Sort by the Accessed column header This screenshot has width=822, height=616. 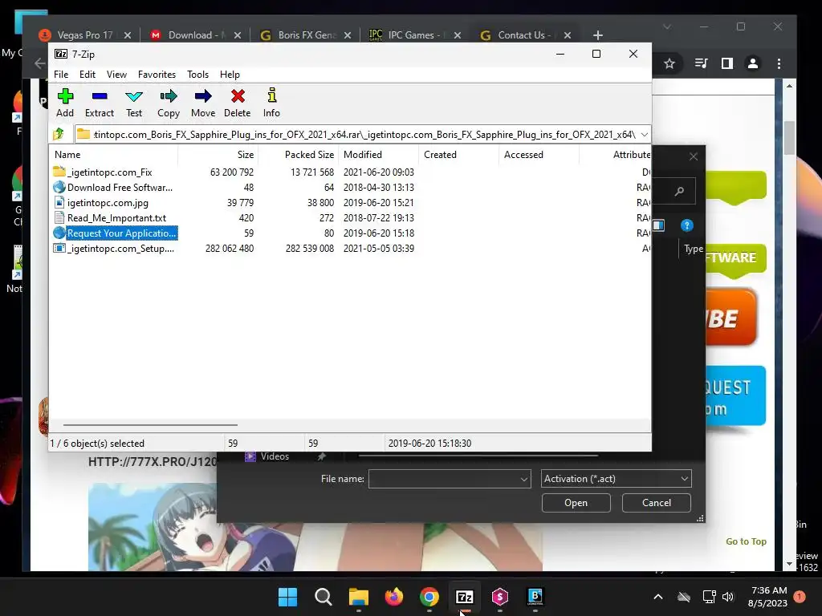tap(539, 155)
